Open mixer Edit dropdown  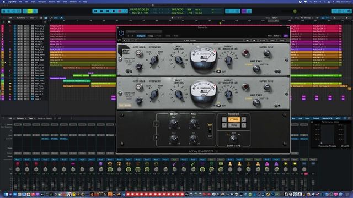[11, 118]
